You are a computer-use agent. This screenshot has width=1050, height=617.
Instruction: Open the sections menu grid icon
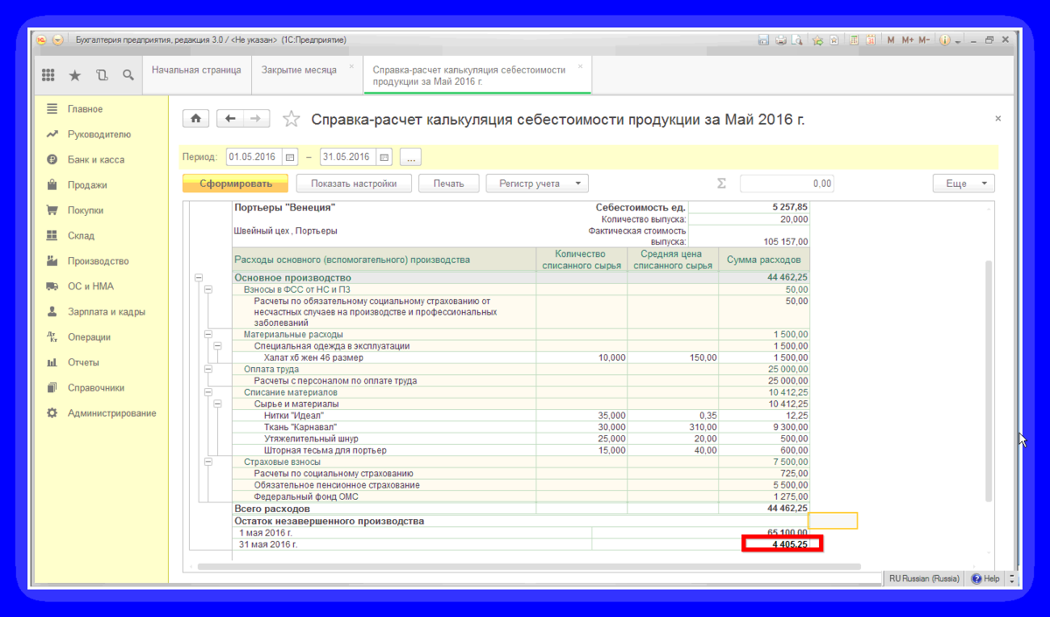tap(48, 75)
